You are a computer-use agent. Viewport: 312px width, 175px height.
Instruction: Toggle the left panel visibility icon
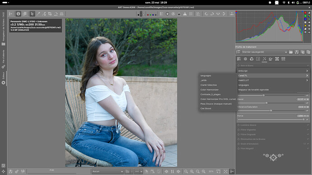click(11, 14)
